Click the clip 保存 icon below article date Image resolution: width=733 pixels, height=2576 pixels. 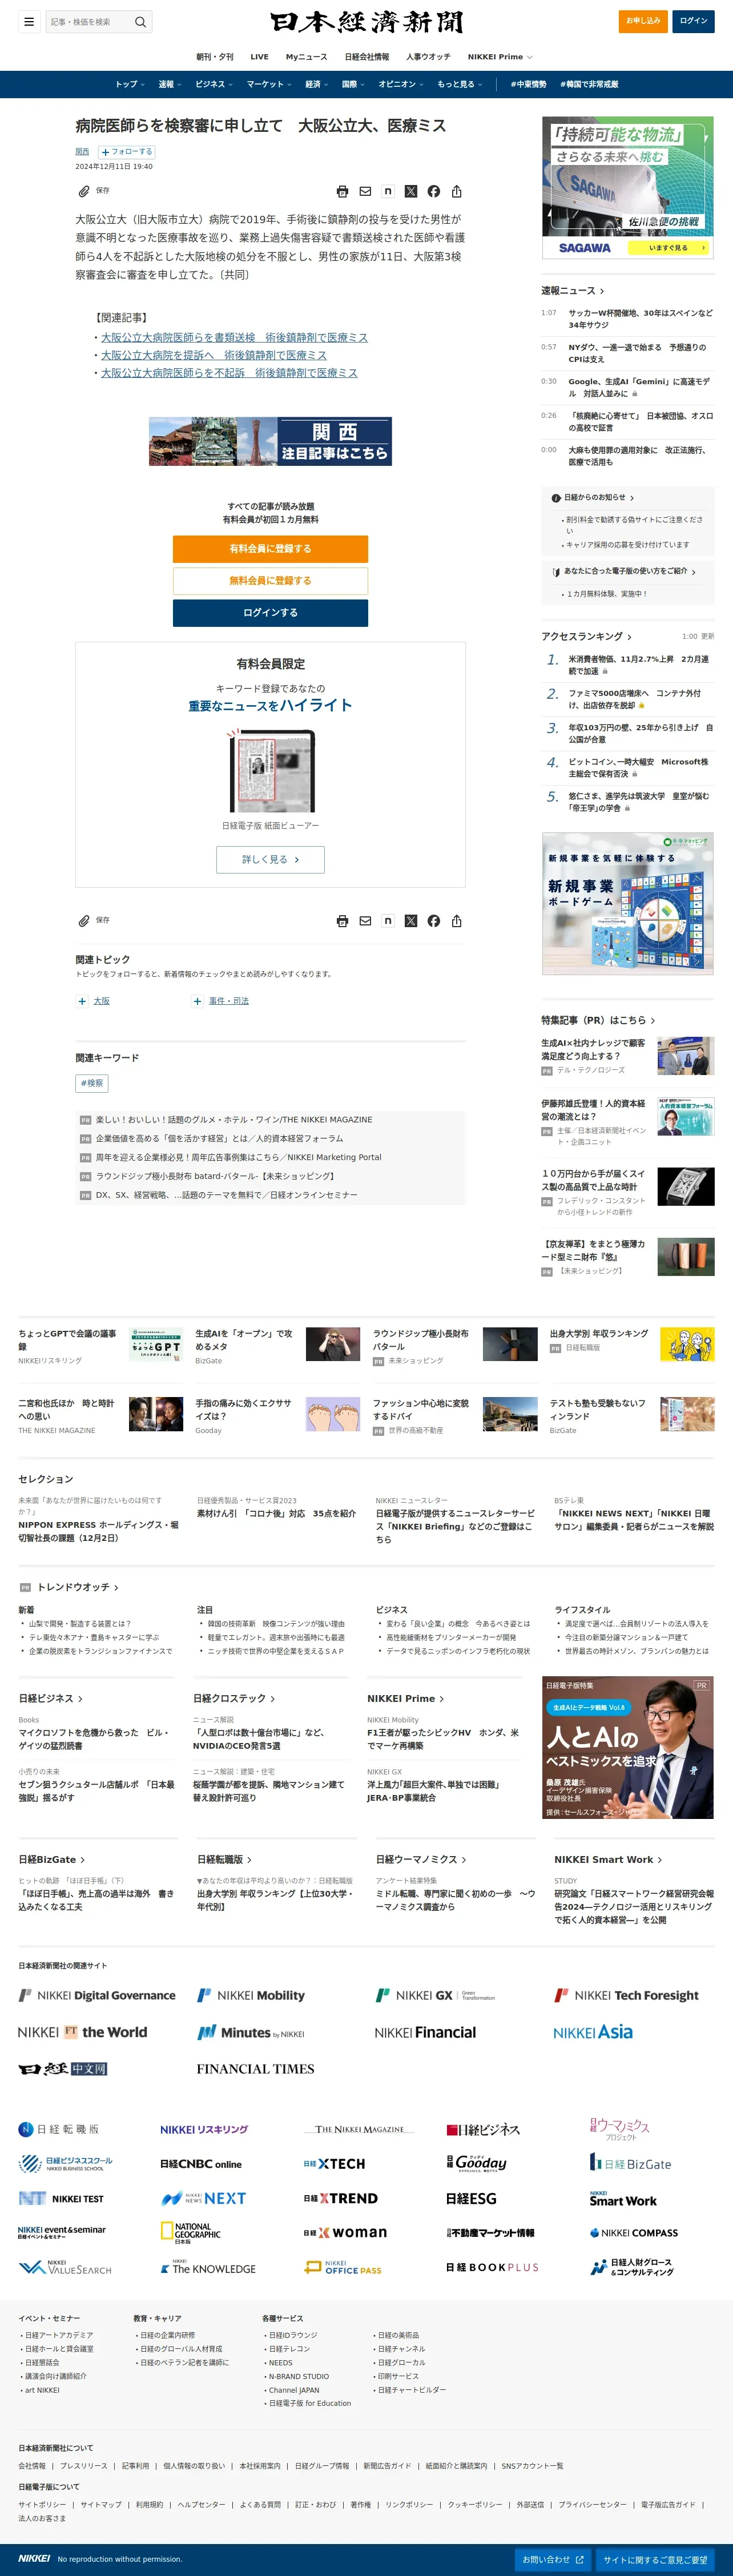pos(84,191)
